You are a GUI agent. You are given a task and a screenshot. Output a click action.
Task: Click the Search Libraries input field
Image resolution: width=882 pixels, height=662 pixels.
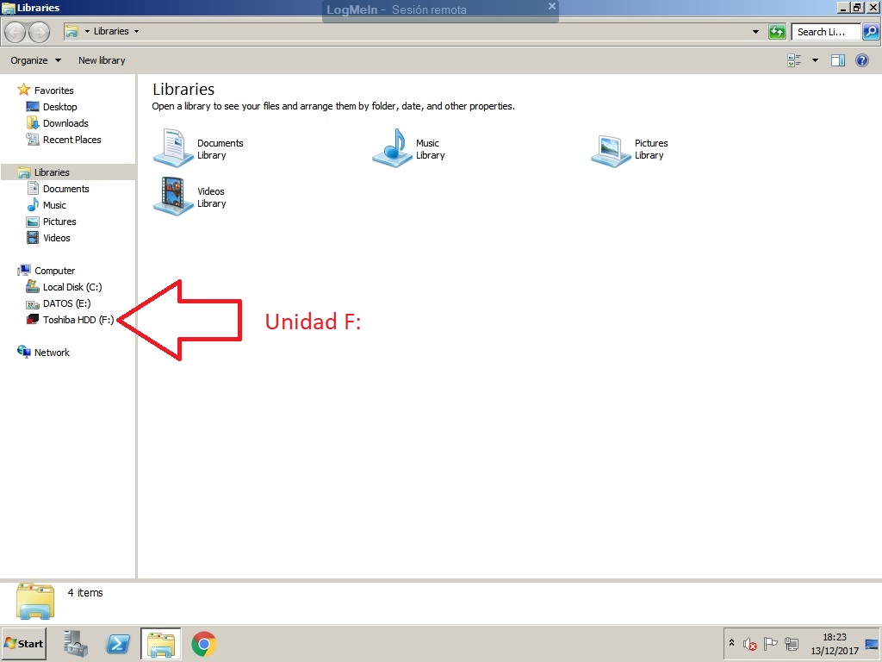[x=826, y=32]
